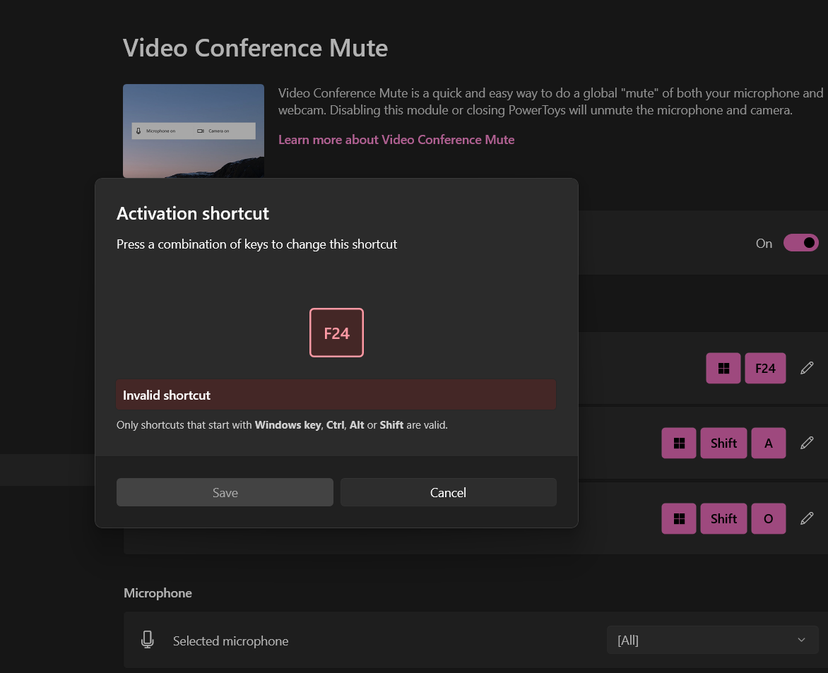The image size is (828, 673).
Task: Click the Windows key icon in the middle shortcut row
Action: point(678,443)
